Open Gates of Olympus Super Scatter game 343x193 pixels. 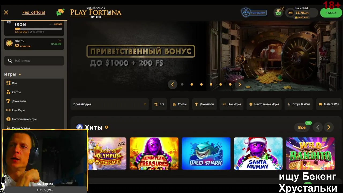(x=107, y=154)
